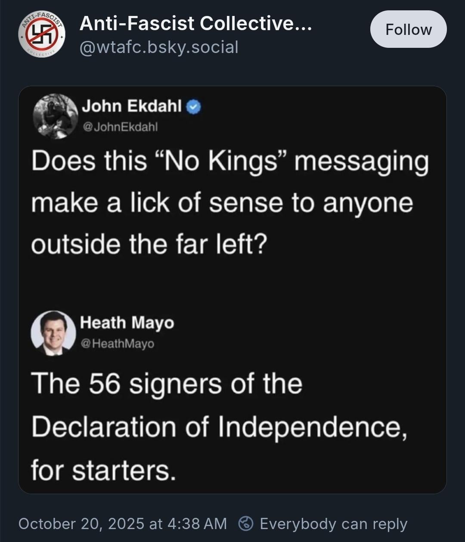Click the "for starters." line

click(103, 470)
